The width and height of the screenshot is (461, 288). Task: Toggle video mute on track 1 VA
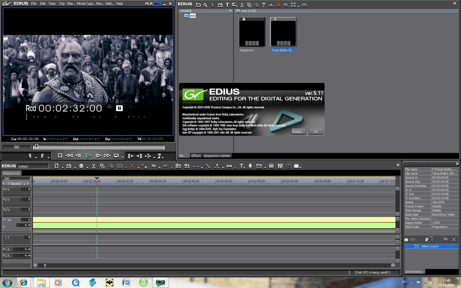click(29, 219)
